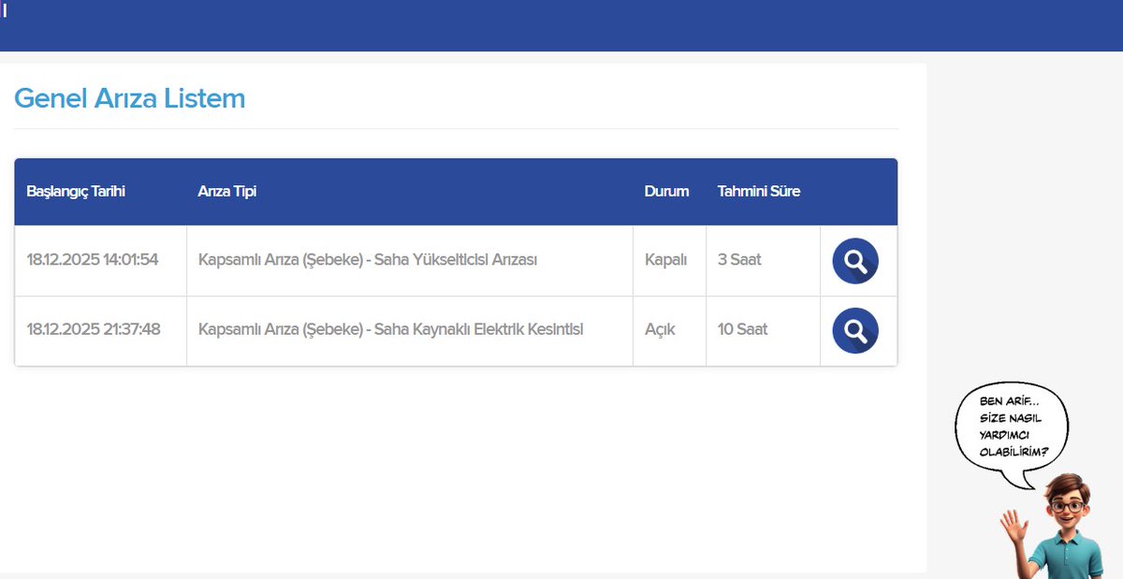Click 'Kapsamlı Arıza (Şebeke) - Saha Yükselticisi Arızası' text
Image resolution: width=1123 pixels, height=579 pixels.
pyautogui.click(x=368, y=260)
